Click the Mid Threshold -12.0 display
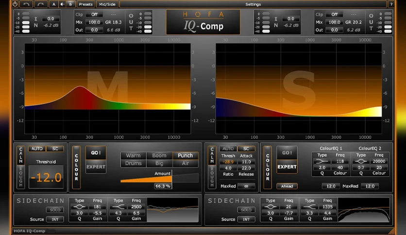The image size is (406, 235). (x=46, y=177)
